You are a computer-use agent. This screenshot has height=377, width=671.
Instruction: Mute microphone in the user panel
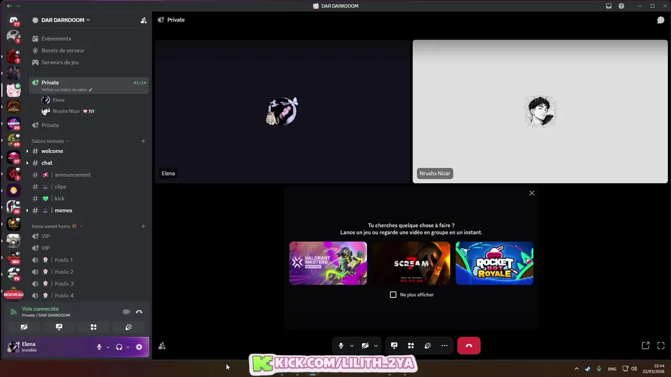point(99,347)
